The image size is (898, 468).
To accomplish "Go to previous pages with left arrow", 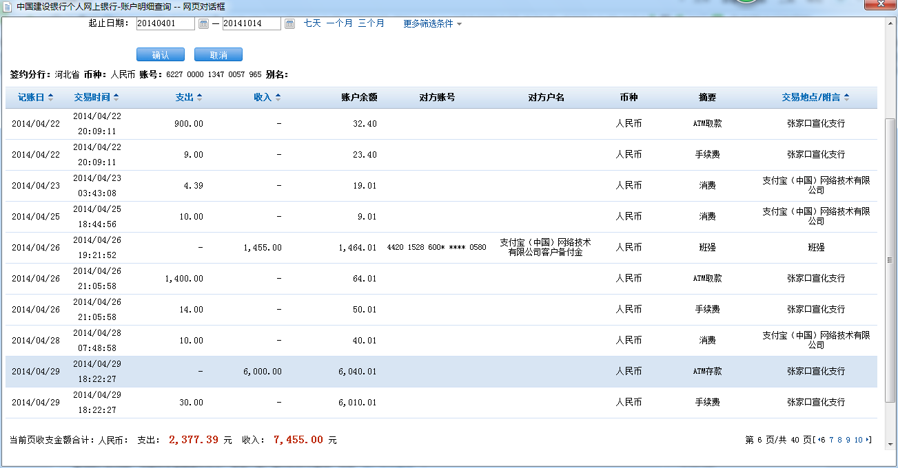I will pos(819,440).
